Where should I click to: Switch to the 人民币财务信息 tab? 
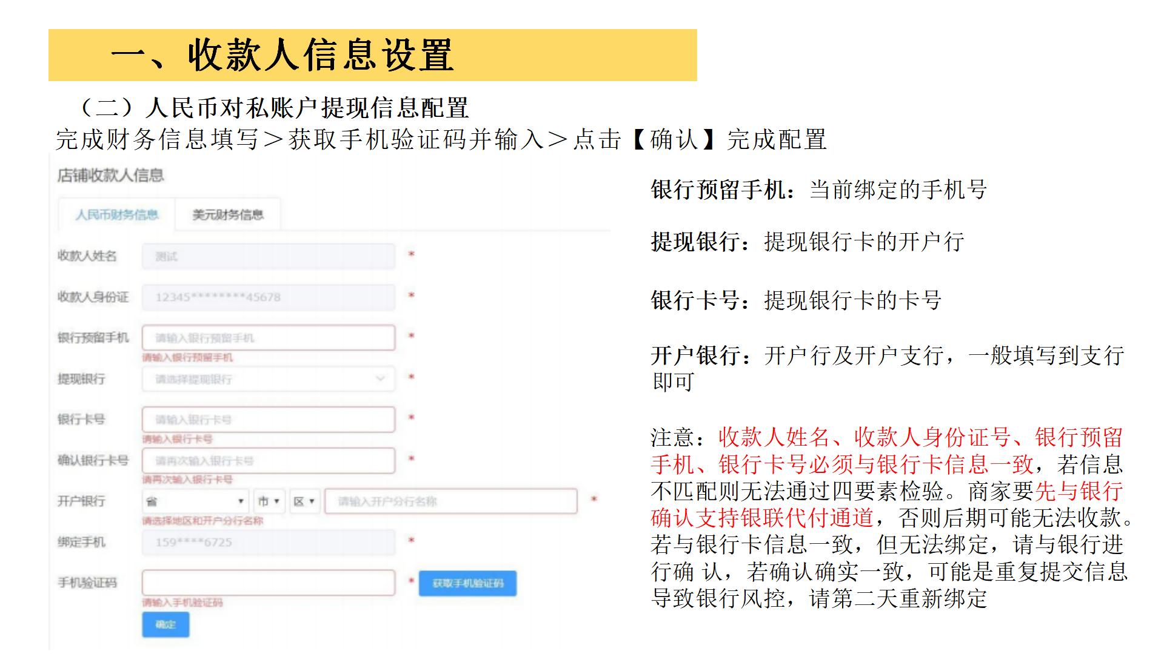(x=116, y=215)
